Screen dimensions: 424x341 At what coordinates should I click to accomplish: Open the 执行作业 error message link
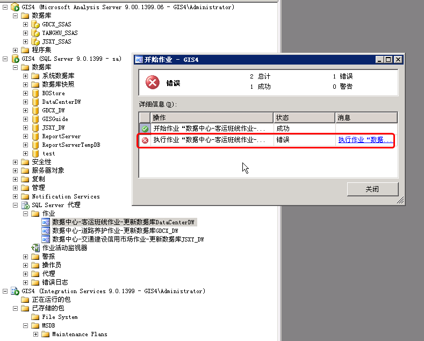coord(365,140)
